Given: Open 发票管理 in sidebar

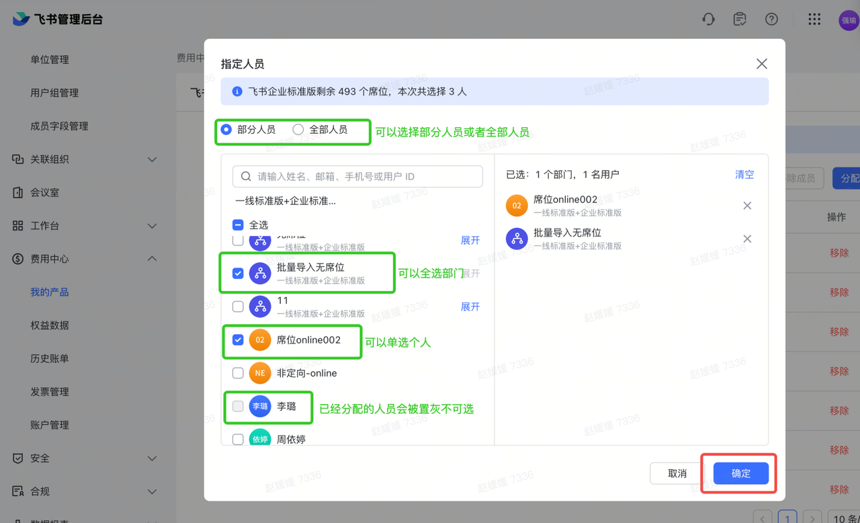Looking at the screenshot, I should pos(50,392).
